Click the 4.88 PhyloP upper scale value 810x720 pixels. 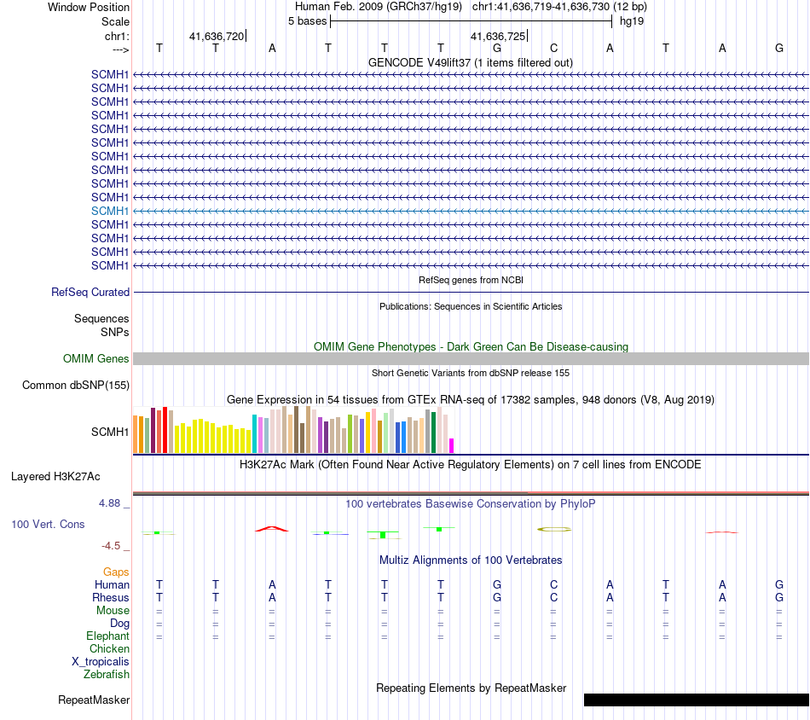109,503
